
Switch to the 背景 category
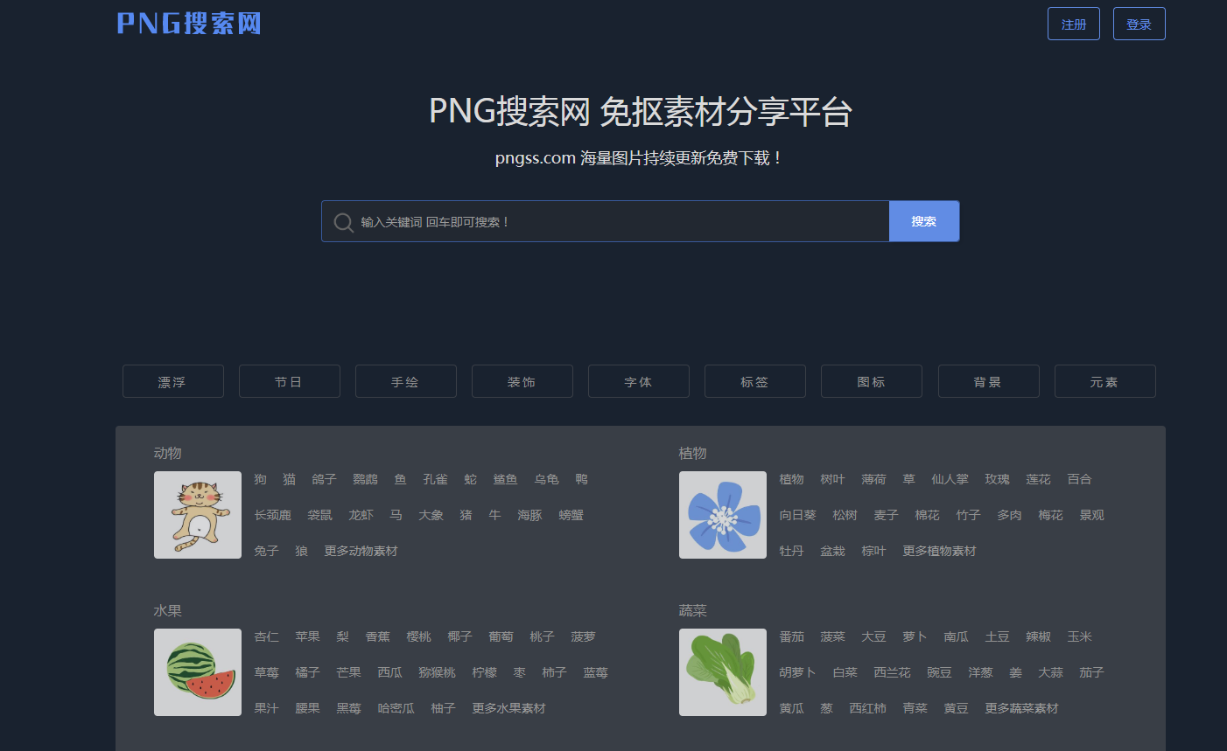pyautogui.click(x=988, y=380)
